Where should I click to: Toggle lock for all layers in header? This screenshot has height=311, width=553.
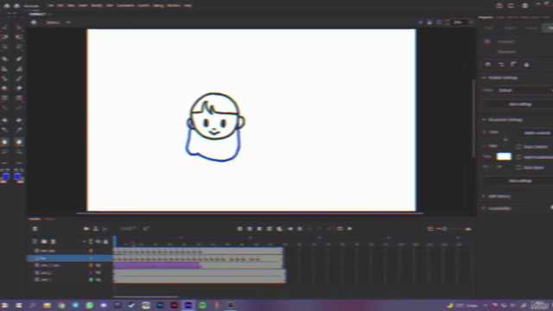click(x=105, y=242)
